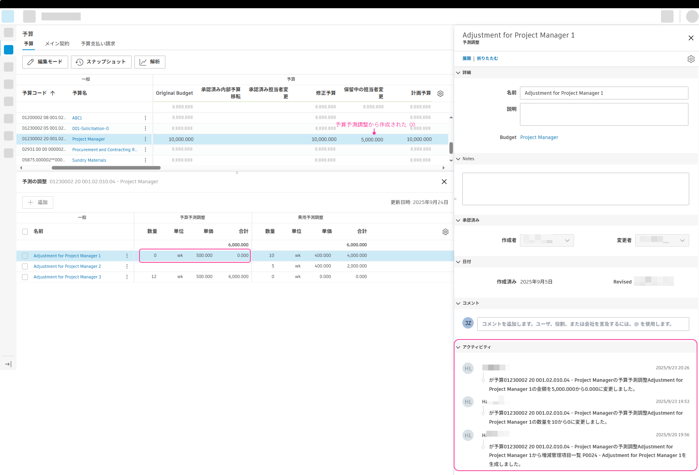Check the Adjustment for Project Manager 3 checkbox
Image resolution: width=699 pixels, height=475 pixels.
click(x=25, y=277)
